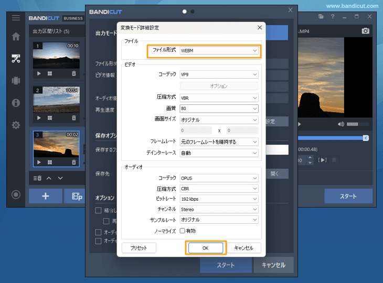Click the 開く open folder button
The height and width of the screenshot is (283, 383).
276,173
